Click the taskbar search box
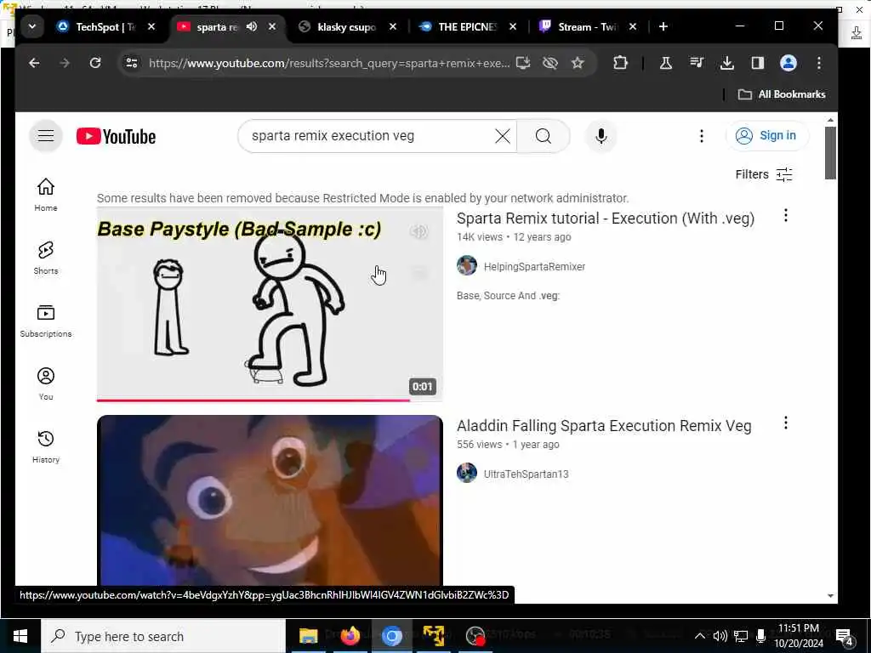Viewport: 871px width, 653px height. coord(162,636)
